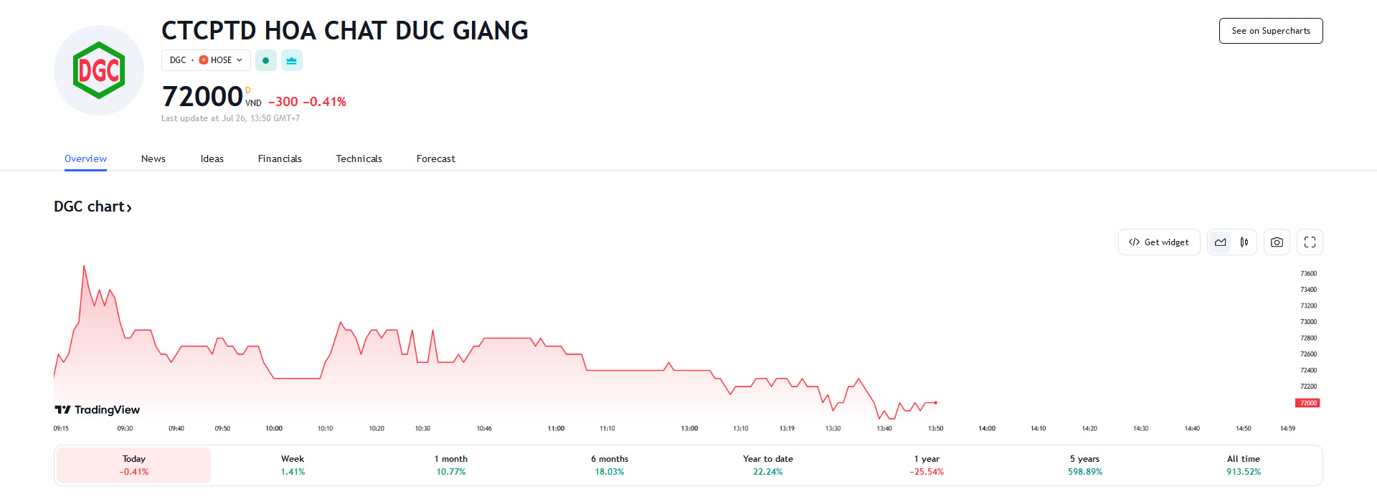1377x502 pixels.
Task: Select the All time range
Action: click(1243, 465)
